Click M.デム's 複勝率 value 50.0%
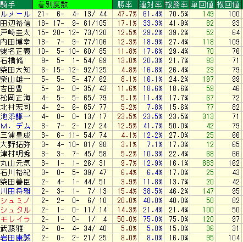Viewport: 243px width, 242px height. click(179, 126)
